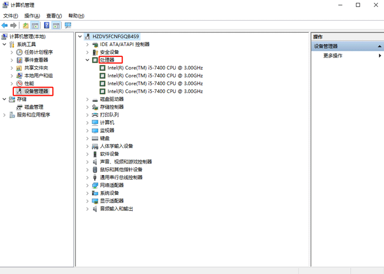The width and height of the screenshot is (384, 274).
Task: Expand the IDE ATA/ATAPI 控制器 node
Action: [x=87, y=45]
